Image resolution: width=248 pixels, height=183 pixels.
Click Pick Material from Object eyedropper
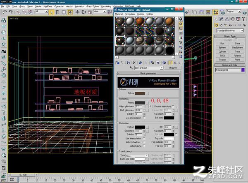click(131, 68)
